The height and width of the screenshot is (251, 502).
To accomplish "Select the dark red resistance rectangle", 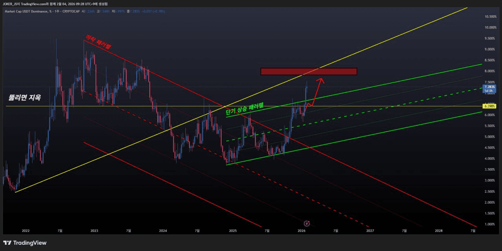I will 308,72.
